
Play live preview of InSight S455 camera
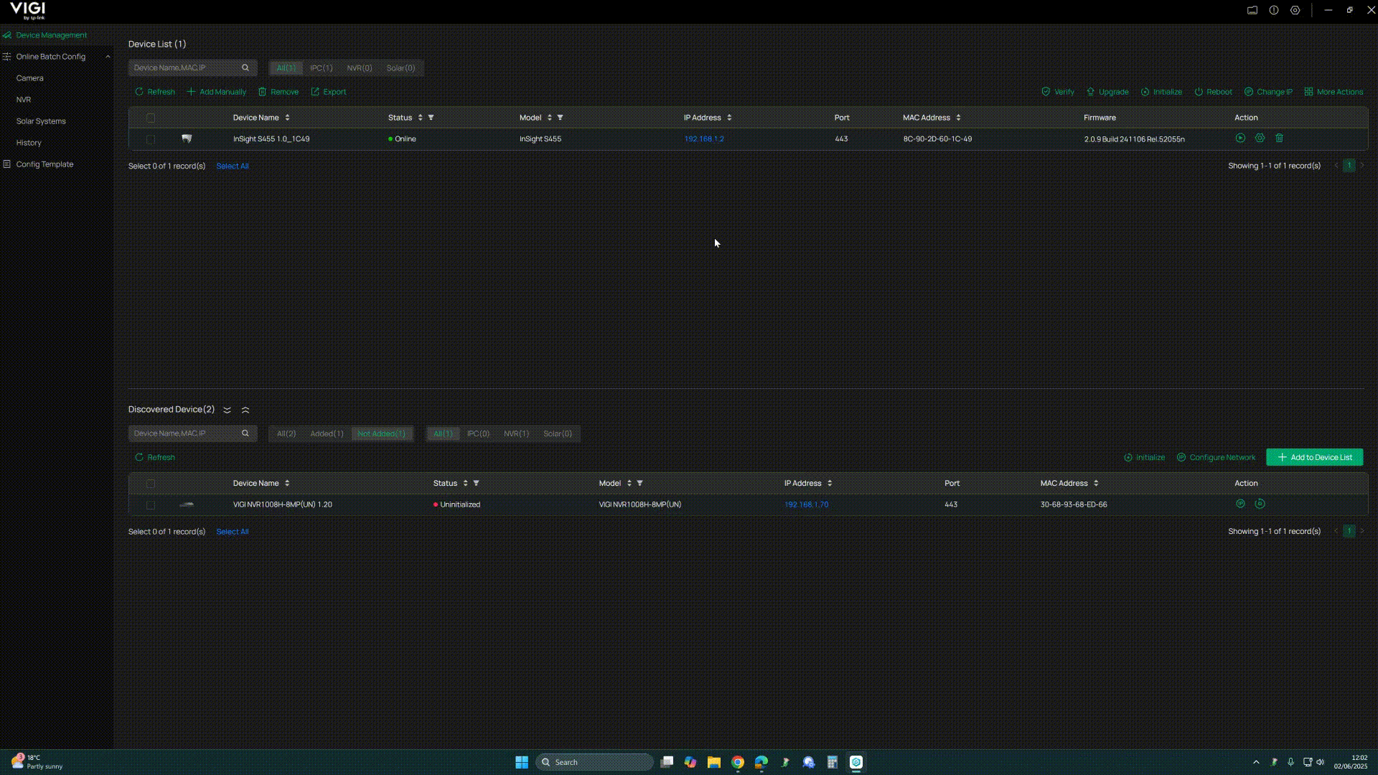tap(1240, 138)
